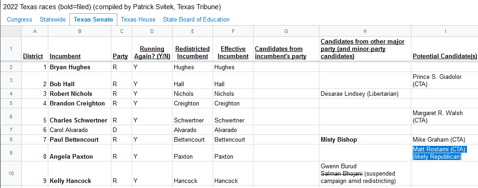The width and height of the screenshot is (478, 188).
Task: Select column H header
Action: tap(365, 31)
